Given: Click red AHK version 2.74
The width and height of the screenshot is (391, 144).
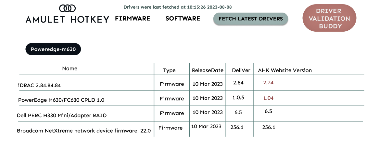Looking at the screenshot, I should (269, 83).
